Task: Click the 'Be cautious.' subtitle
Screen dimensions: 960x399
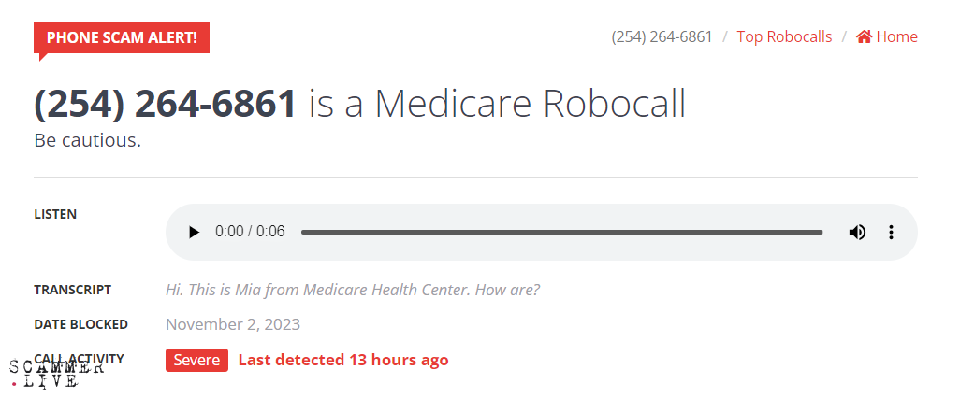Action: 87,141
